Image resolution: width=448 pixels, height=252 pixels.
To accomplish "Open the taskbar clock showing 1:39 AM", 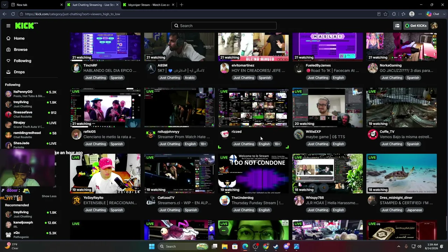I will tap(432, 246).
